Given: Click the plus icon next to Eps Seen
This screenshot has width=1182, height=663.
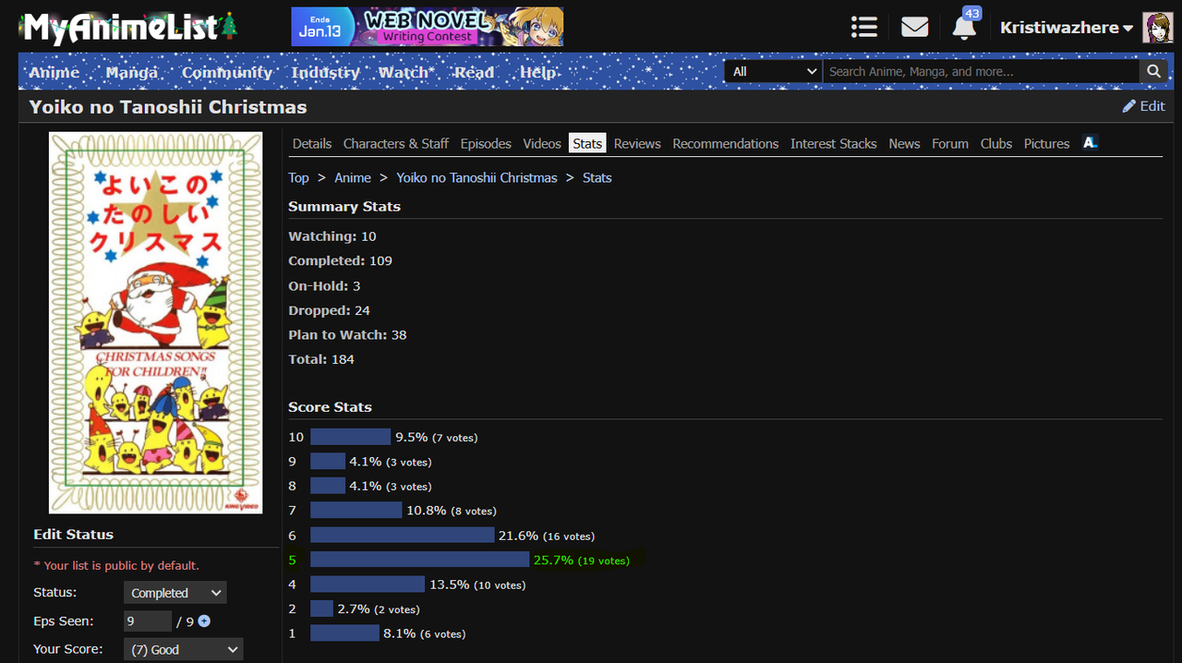Looking at the screenshot, I should [x=204, y=621].
